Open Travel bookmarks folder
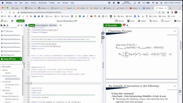The height and width of the screenshot is (103, 183). [x=172, y=16]
